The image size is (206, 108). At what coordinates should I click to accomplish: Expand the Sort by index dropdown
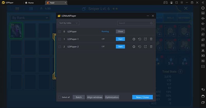click(68, 23)
